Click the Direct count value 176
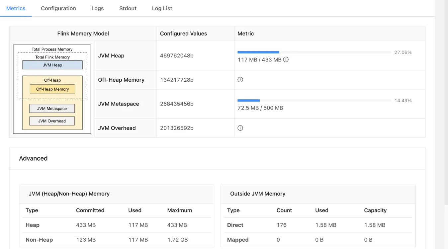The image size is (448, 249). click(x=282, y=225)
